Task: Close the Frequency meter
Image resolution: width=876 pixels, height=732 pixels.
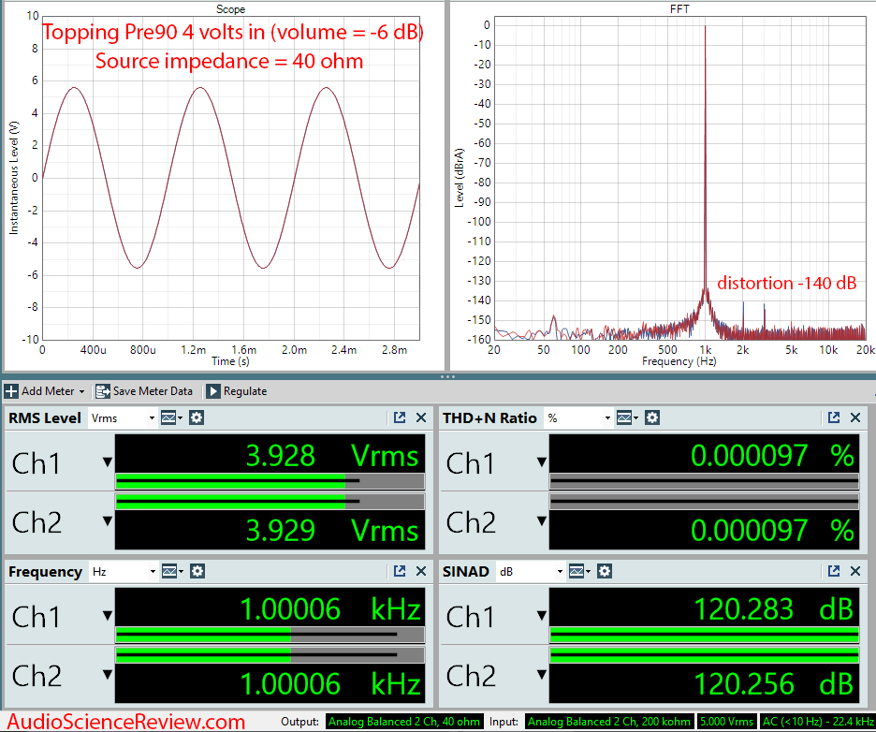Action: tap(421, 571)
